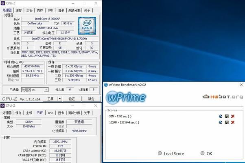Close the wPrime Benchmark window
245x163 pixels.
tap(241, 85)
